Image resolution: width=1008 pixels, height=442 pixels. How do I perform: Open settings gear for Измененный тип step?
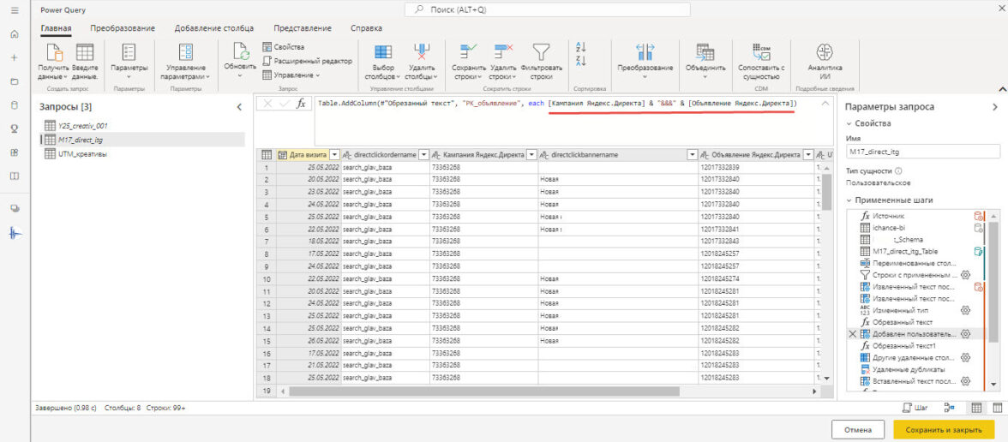(964, 309)
